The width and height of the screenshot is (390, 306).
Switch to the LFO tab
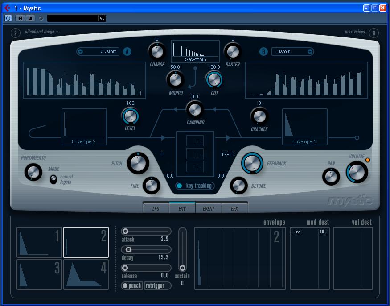coord(156,208)
